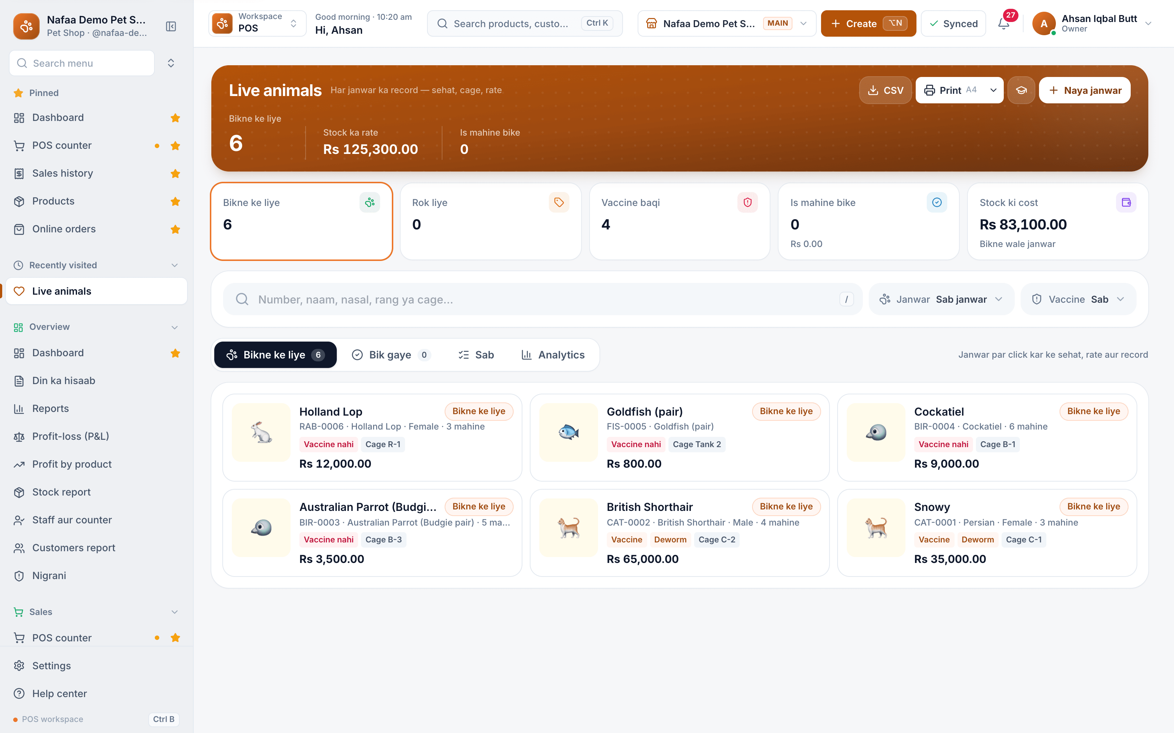Unpin Sales history star
The image size is (1174, 733).
175,174
